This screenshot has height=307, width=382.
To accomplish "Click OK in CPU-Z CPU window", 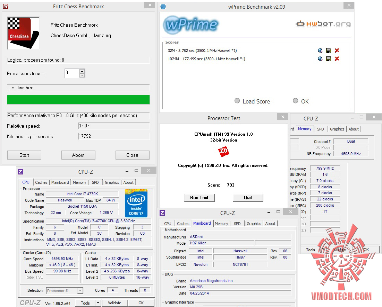I will point(141,303).
